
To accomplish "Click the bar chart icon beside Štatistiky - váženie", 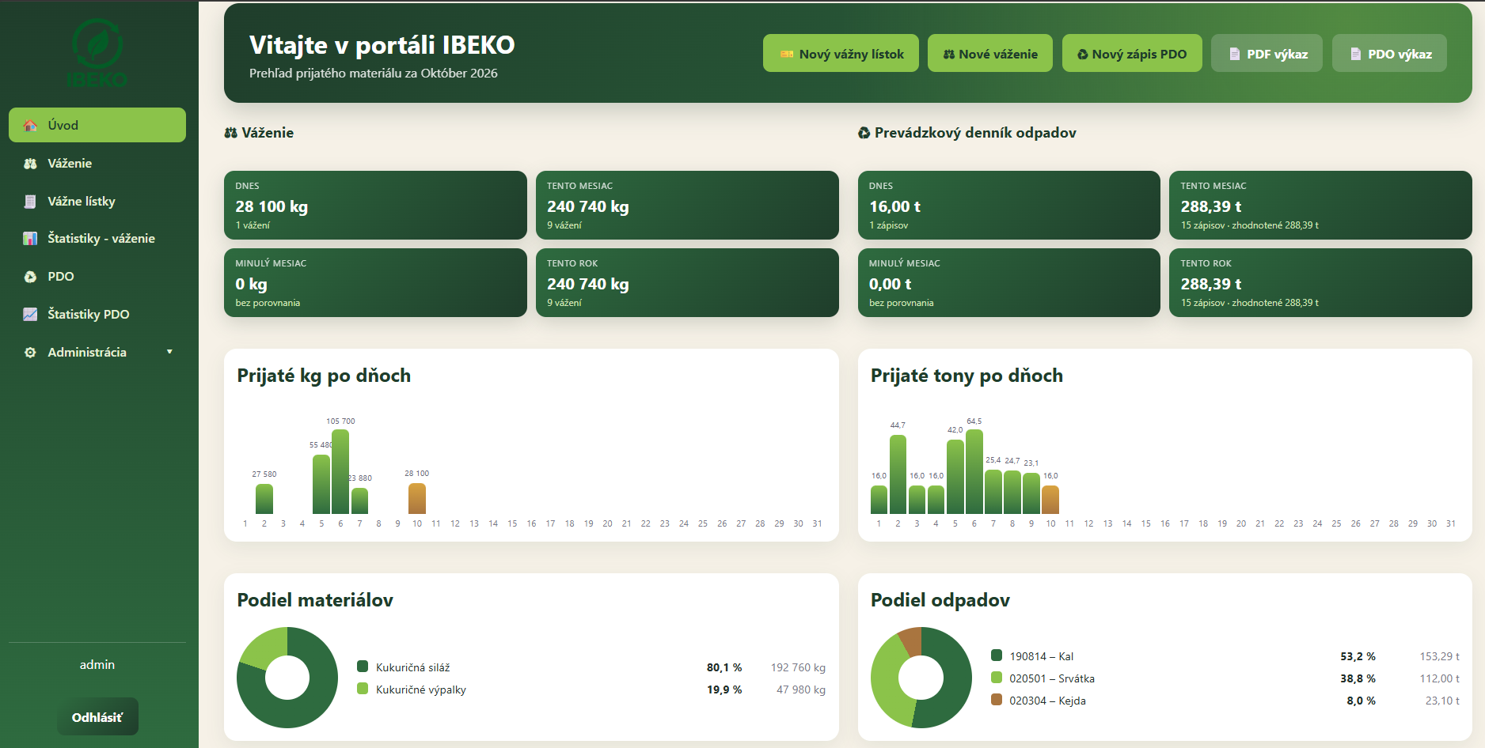I will tap(30, 239).
